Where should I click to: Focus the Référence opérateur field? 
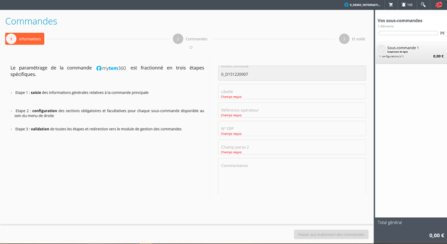pyautogui.click(x=292, y=110)
